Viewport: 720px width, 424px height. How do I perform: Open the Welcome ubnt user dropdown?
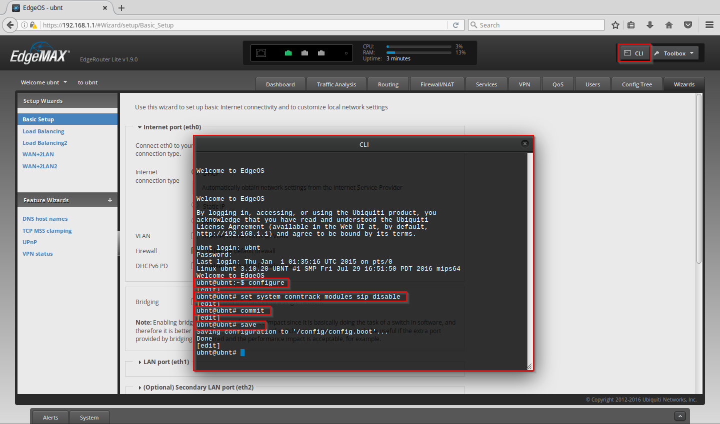(x=43, y=82)
